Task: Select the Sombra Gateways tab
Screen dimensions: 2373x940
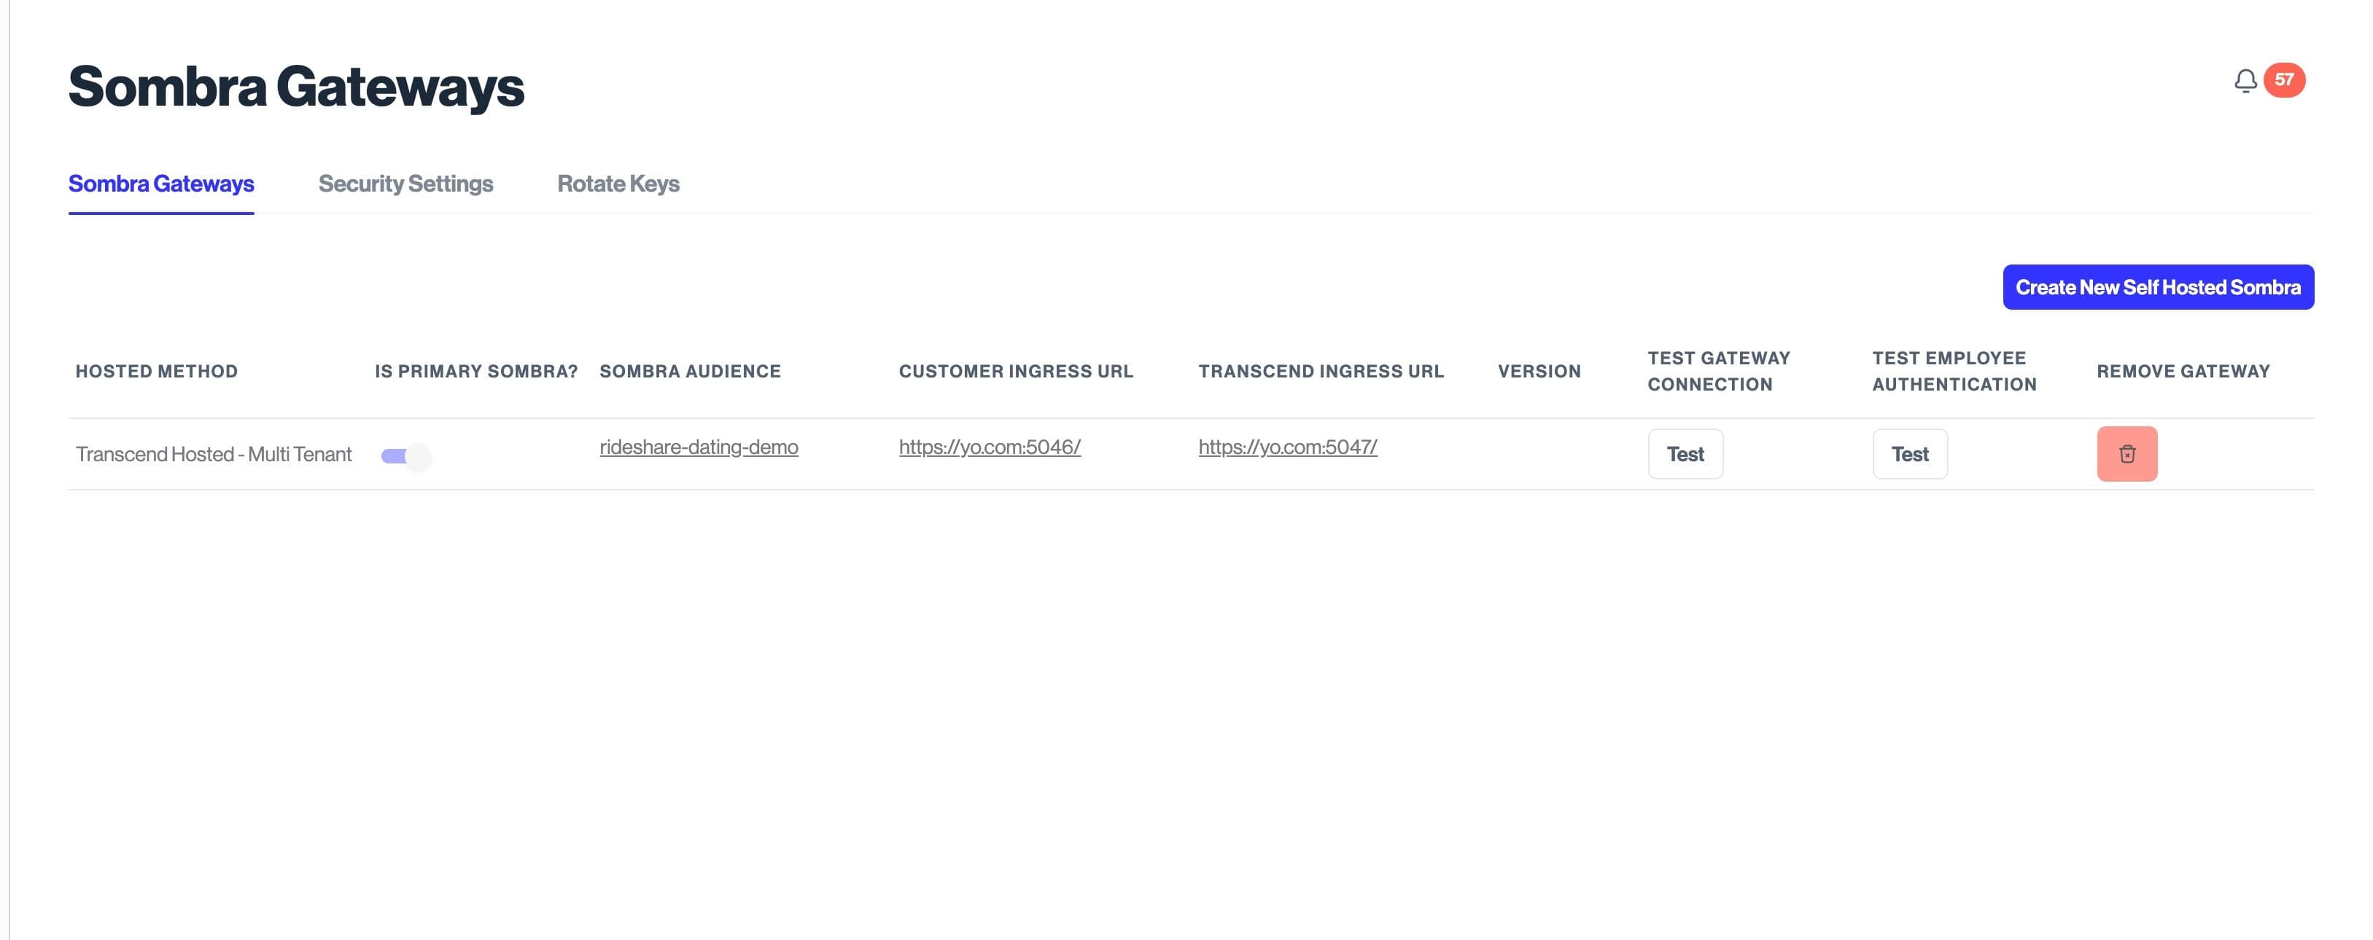Action: (161, 183)
